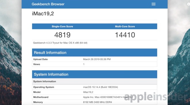This screenshot has width=190, height=105.
Task: Click the Multi-Core Score header
Action: coord(125,26)
